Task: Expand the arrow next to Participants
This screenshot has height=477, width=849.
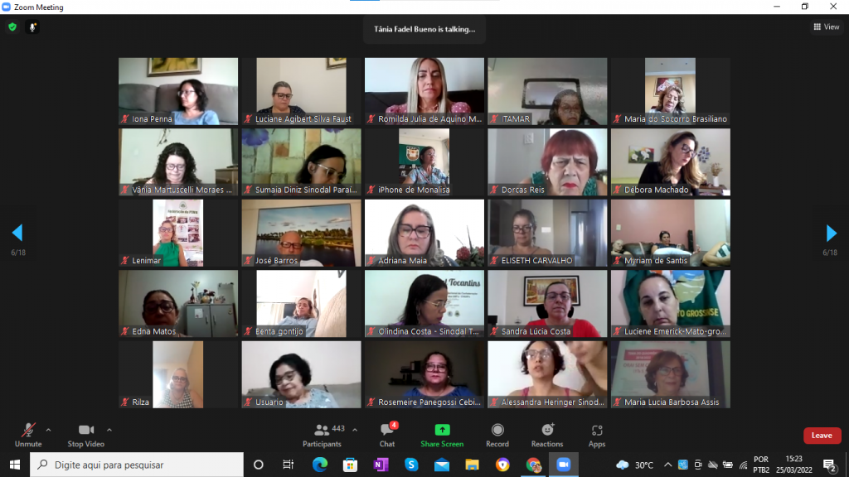Action: coord(355,430)
